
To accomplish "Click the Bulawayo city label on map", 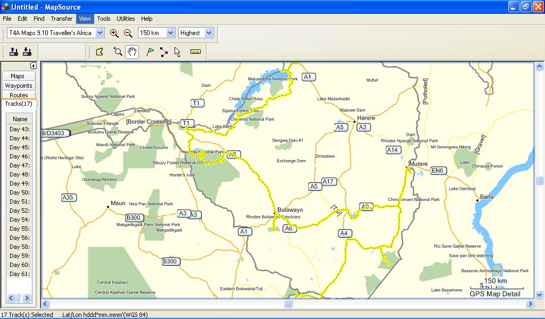I will click(x=290, y=209).
